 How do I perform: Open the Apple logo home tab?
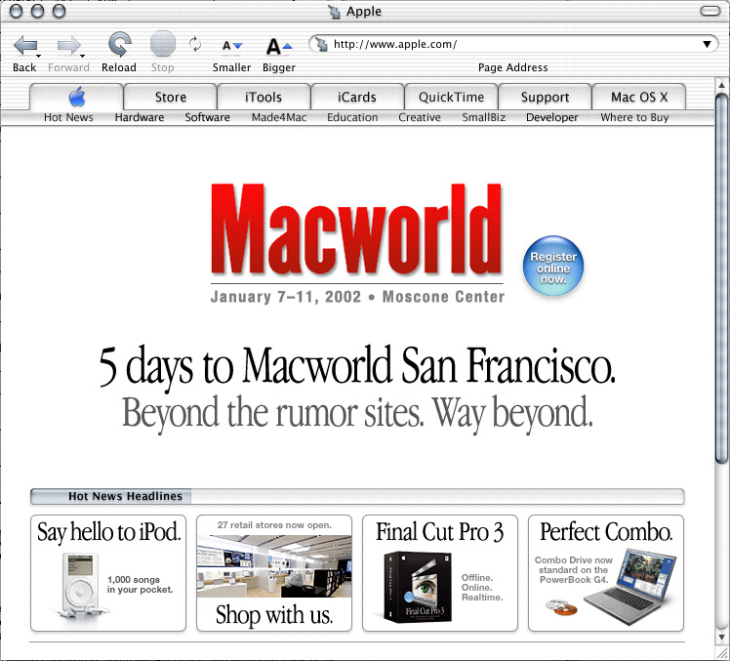pos(77,97)
